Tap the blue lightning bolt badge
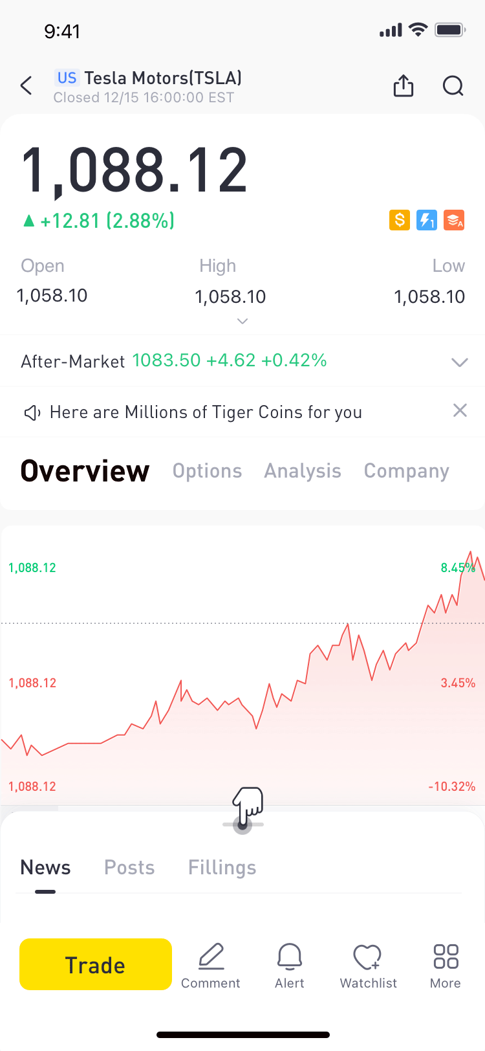This screenshot has height=1051, width=485. pyautogui.click(x=427, y=220)
